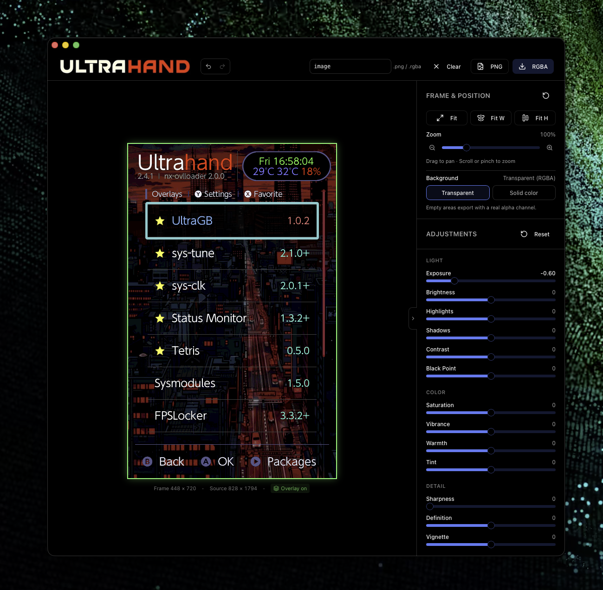
Task: Click the Shadows slider handle
Action: tap(491, 338)
